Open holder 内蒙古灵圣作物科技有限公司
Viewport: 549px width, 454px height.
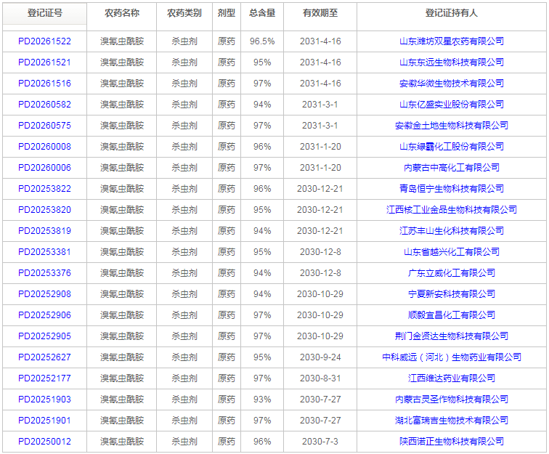452,399
